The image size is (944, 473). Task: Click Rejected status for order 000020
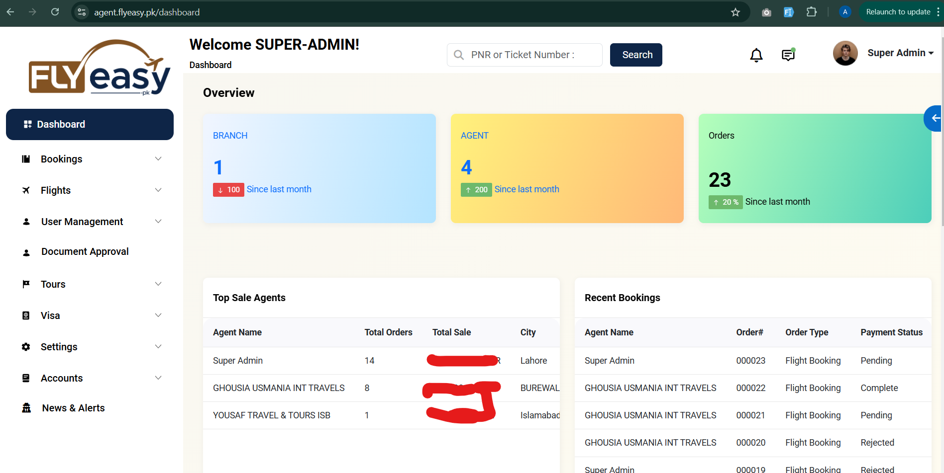[x=877, y=443]
